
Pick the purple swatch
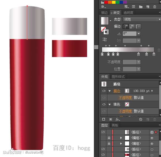pos(125,2)
